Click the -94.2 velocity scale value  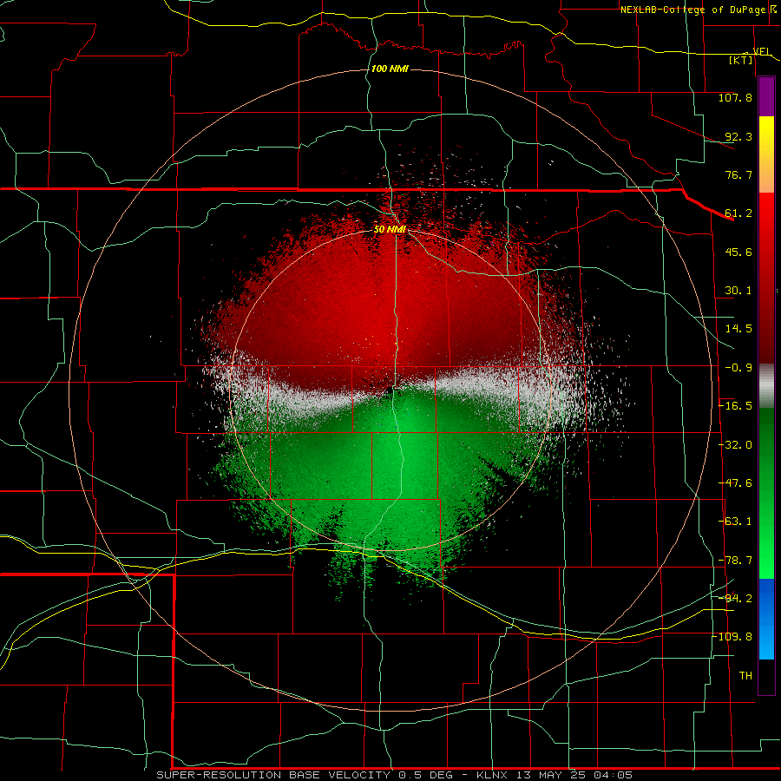735,599
